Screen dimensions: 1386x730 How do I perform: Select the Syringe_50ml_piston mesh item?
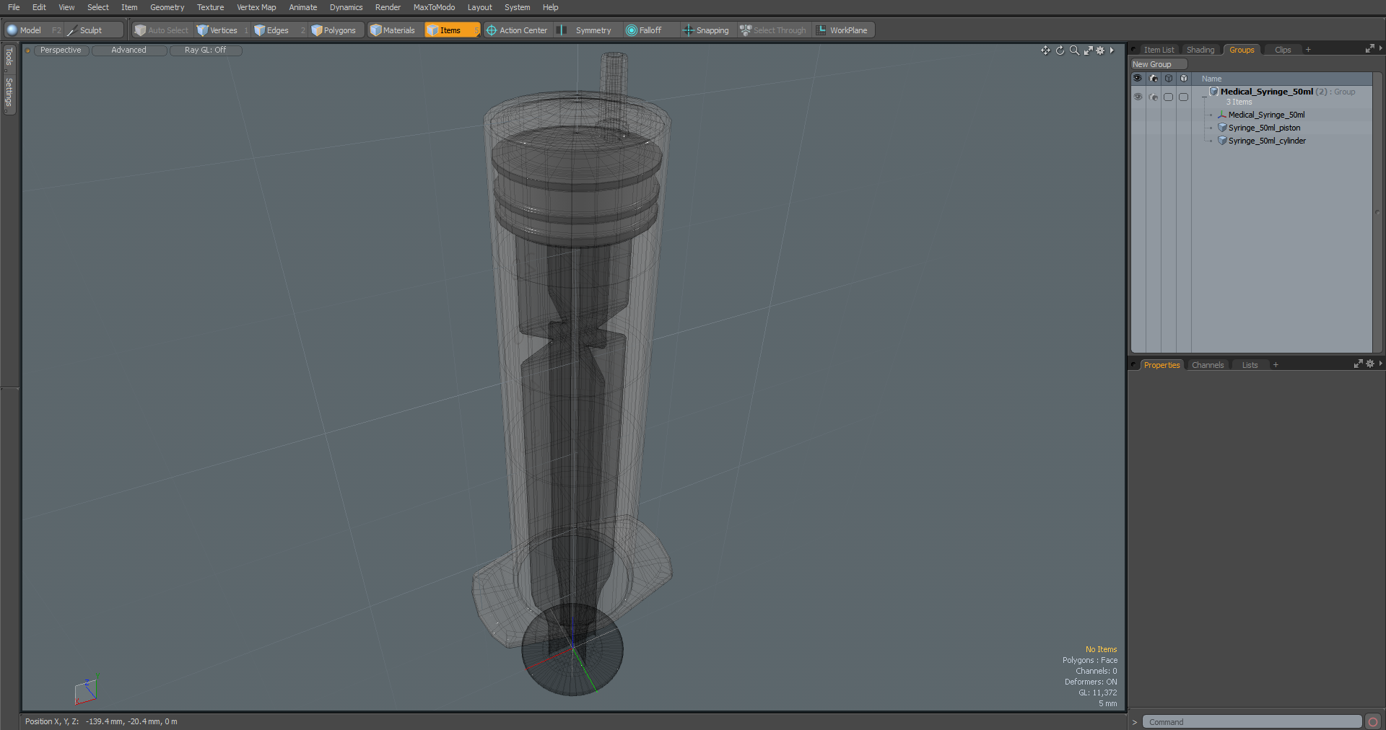click(x=1264, y=128)
